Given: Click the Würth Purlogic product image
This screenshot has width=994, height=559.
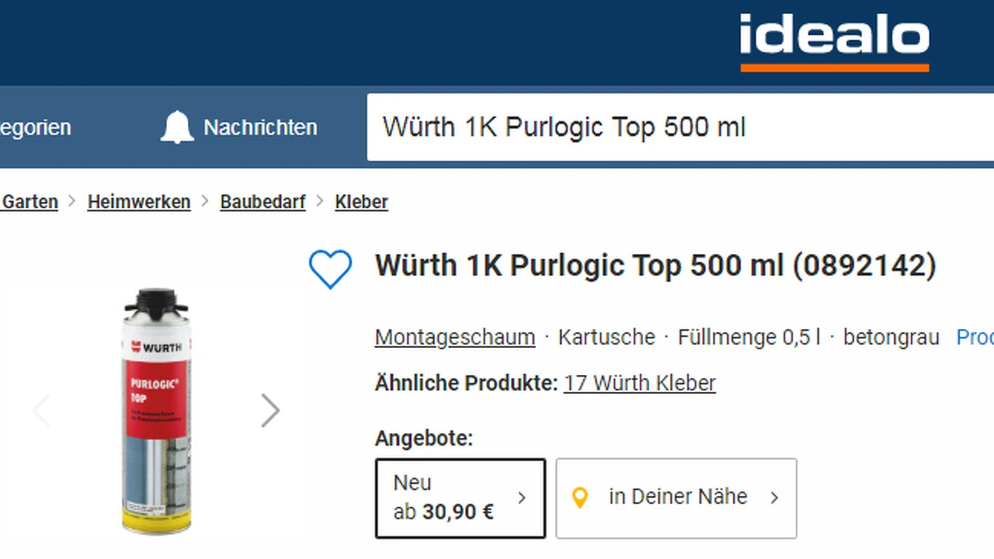Looking at the screenshot, I should tap(156, 411).
